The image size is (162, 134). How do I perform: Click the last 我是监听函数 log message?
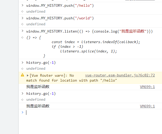[x=38, y=106]
